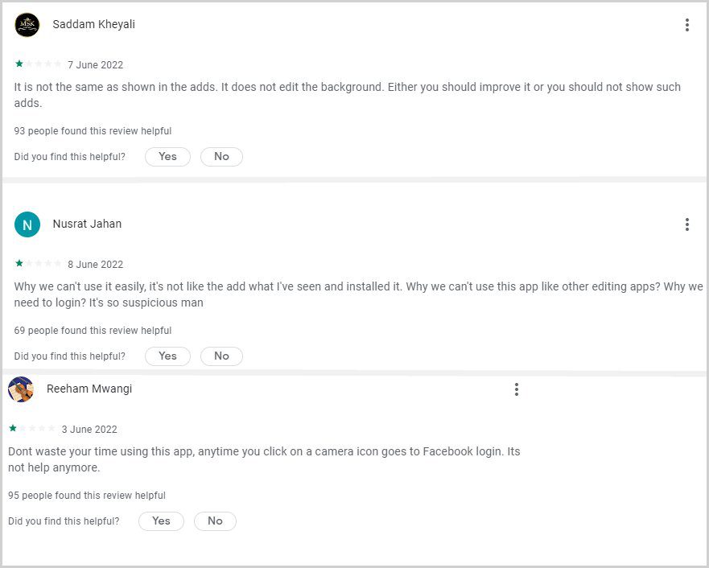Choose No under Reeham Mwangi's review
This screenshot has width=709, height=568.
(215, 521)
